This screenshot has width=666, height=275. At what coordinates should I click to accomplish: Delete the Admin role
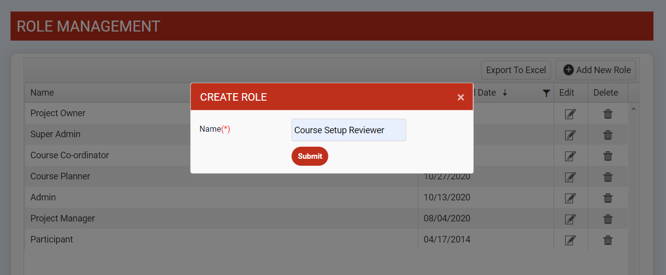click(x=608, y=198)
